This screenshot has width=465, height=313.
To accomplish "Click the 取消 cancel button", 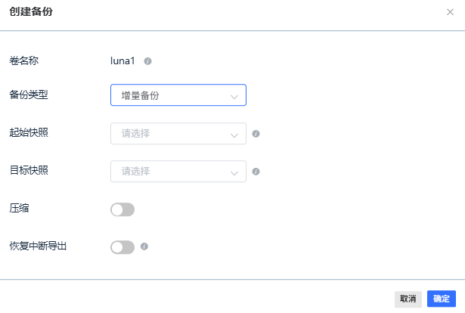I will [408, 299].
